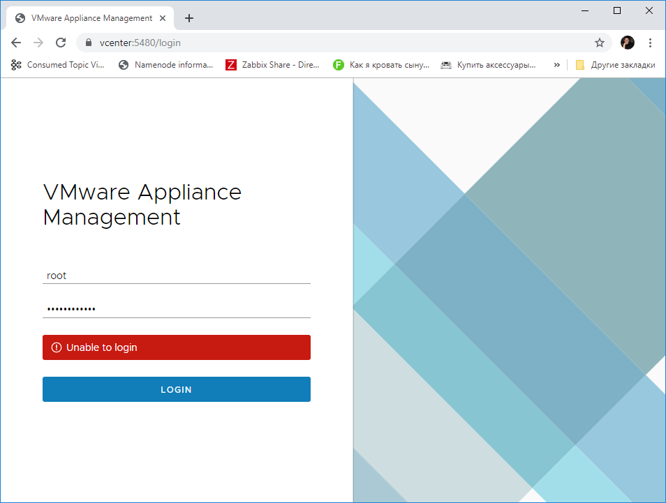Screen dimensions: 666x503
Task: Click the Unable to login error banner
Action: (x=176, y=347)
